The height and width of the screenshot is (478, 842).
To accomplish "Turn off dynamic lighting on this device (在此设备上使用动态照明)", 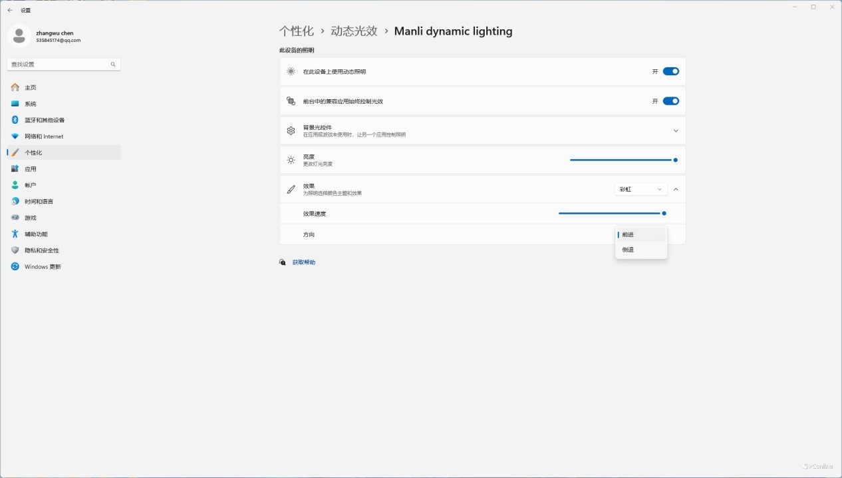I will [x=670, y=71].
